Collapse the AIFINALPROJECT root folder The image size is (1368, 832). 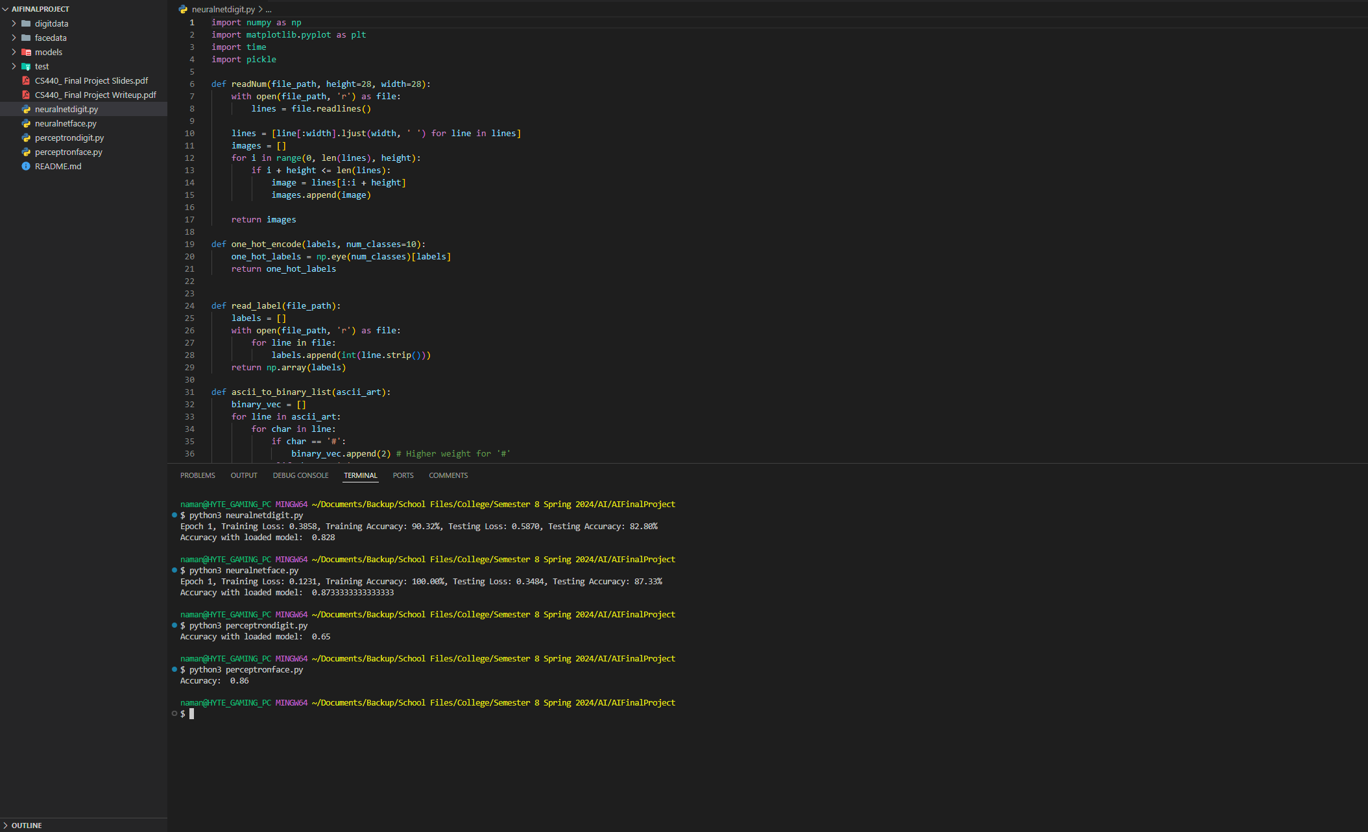tap(5, 9)
